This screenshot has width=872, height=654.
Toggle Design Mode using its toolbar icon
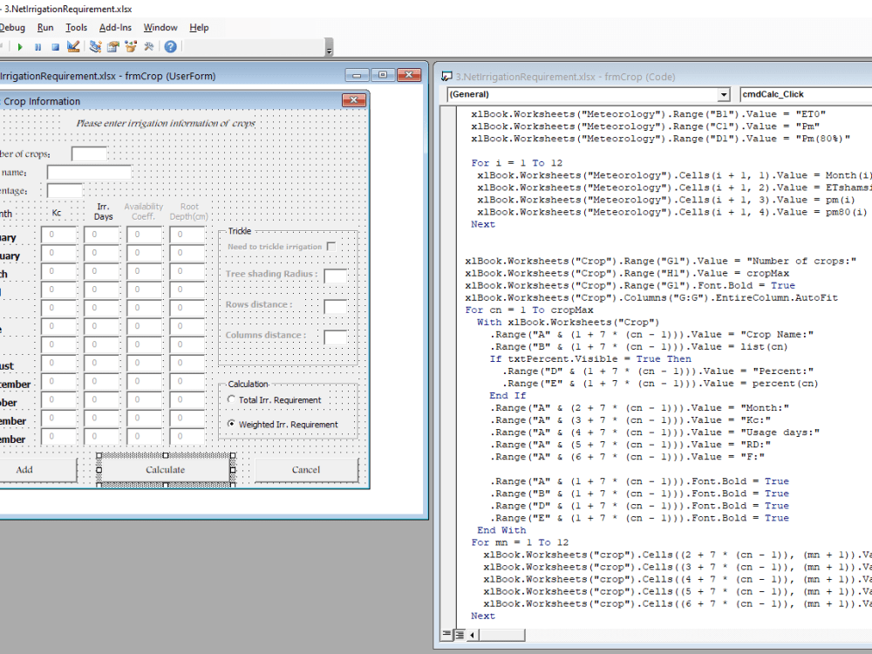pos(73,45)
